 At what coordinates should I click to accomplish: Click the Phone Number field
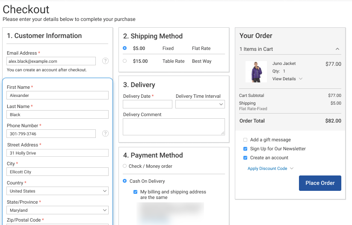point(51,134)
